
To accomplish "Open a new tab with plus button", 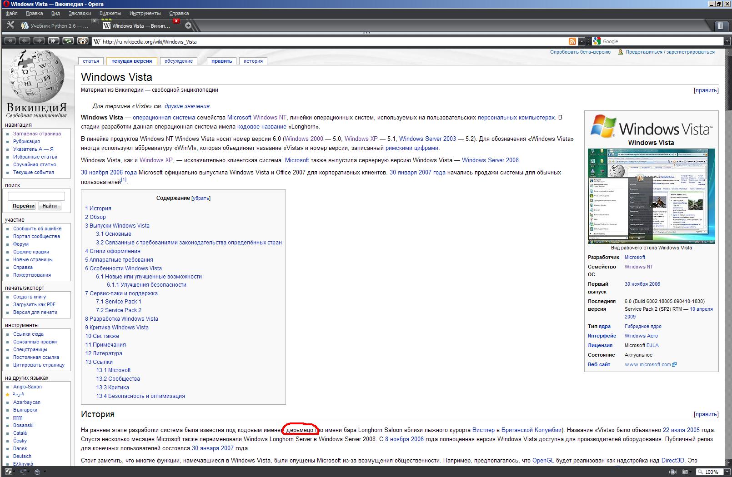I will point(188,25).
